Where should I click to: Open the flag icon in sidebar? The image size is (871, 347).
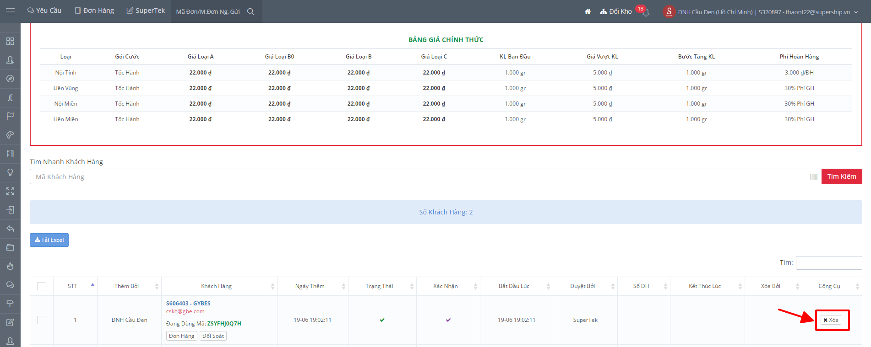[10, 116]
